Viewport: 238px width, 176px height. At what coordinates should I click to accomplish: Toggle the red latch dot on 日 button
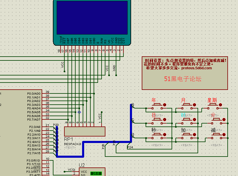(164, 120)
